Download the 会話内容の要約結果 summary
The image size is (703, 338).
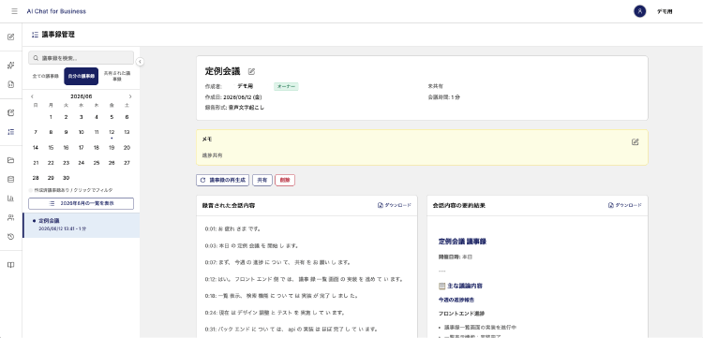pyautogui.click(x=624, y=205)
